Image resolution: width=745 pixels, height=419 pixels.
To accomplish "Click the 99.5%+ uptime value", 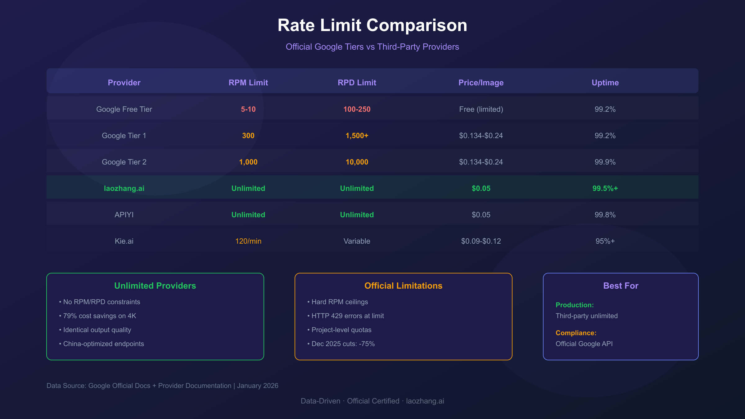I will click(605, 188).
